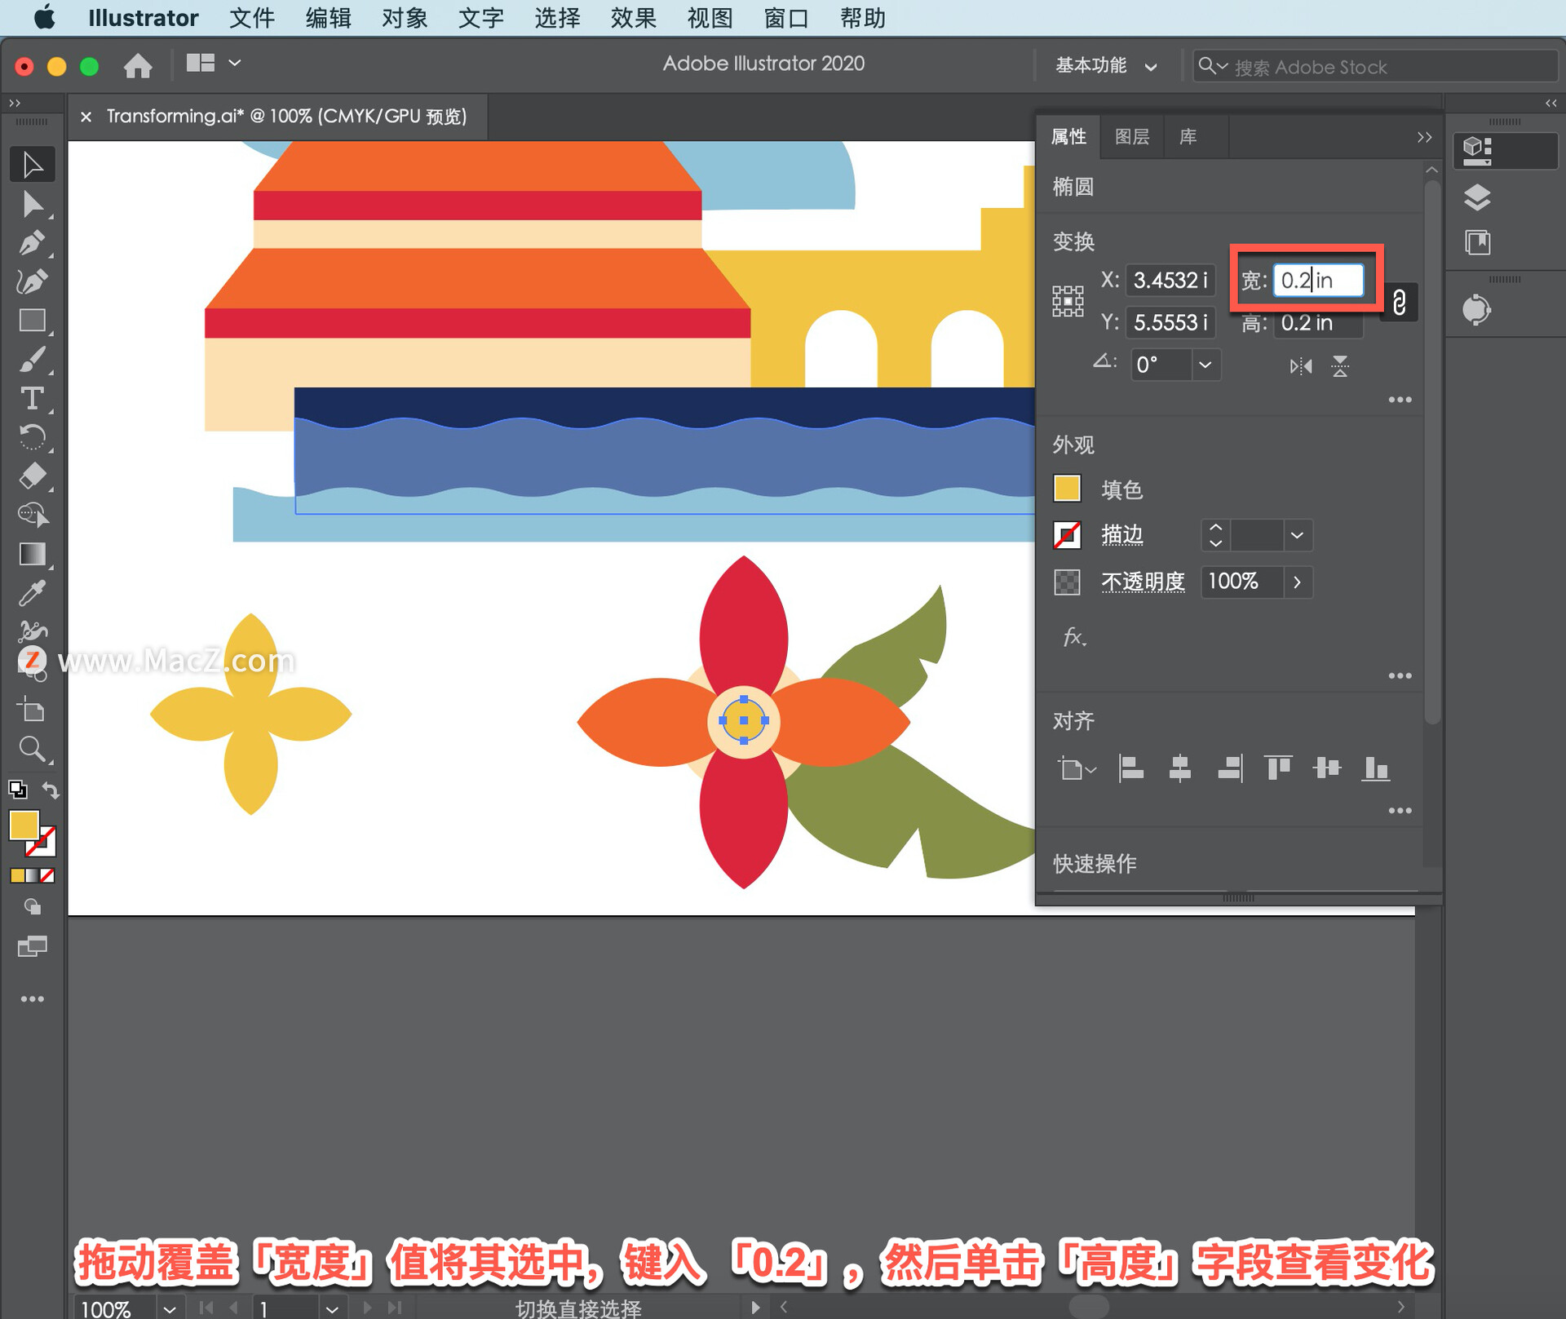Open the rotation angle dropdown

click(x=1205, y=365)
